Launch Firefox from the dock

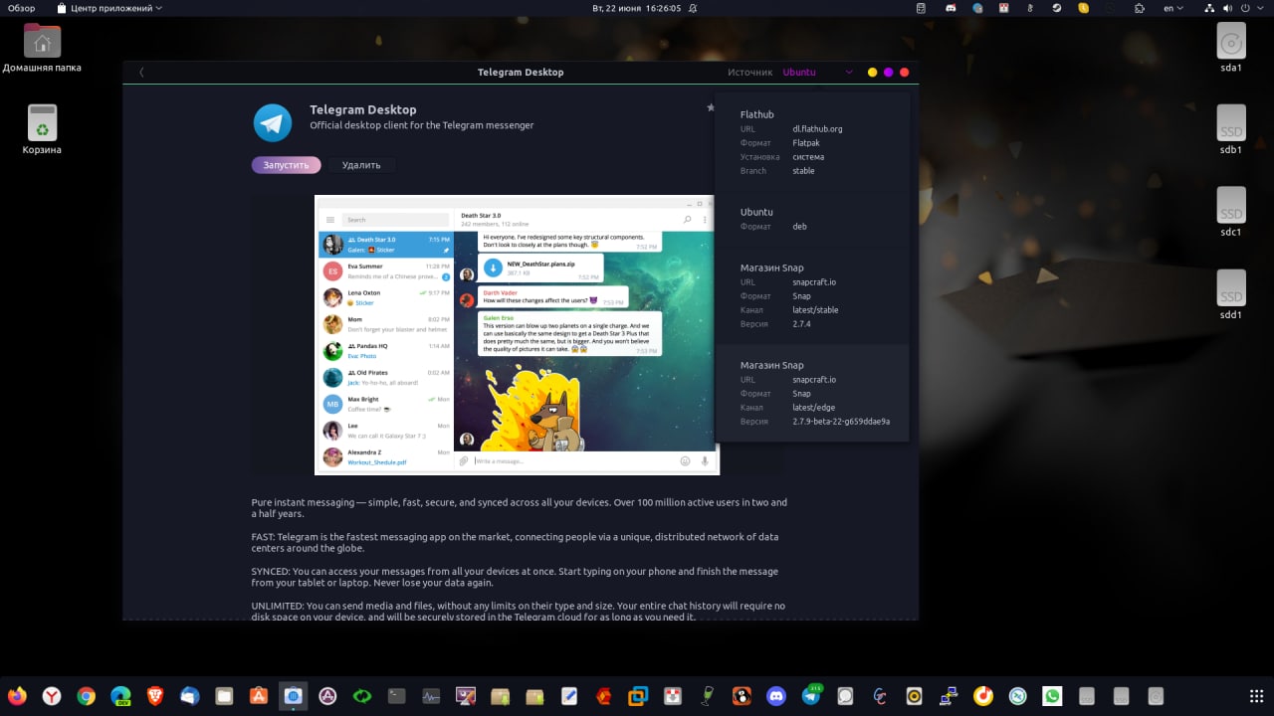[x=17, y=696]
